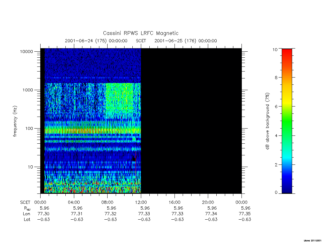Click the 10000 frequency tick label
The height and width of the screenshot is (242, 322).
click(x=26, y=51)
